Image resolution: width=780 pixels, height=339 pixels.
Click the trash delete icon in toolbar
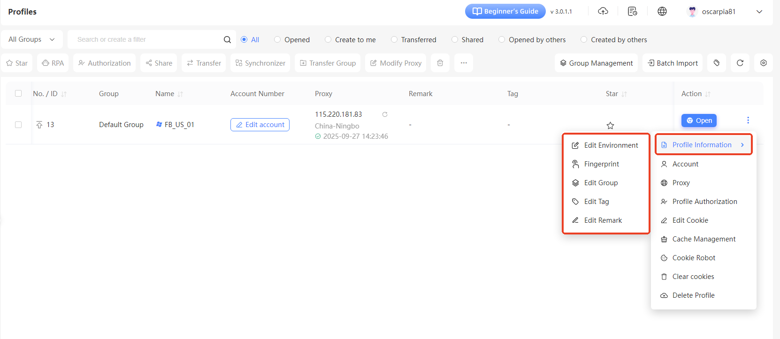[440, 63]
